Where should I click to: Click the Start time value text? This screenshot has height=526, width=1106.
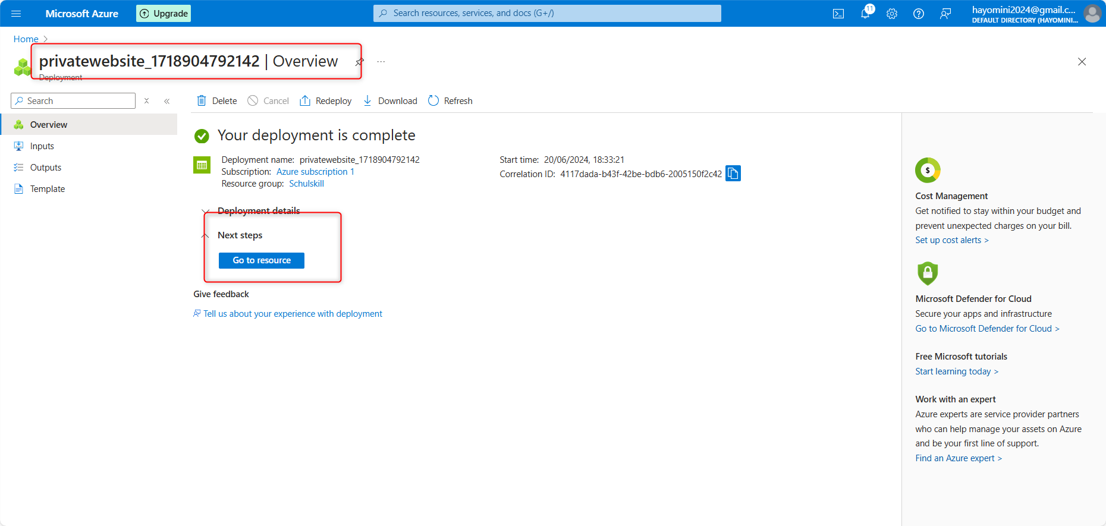tap(584, 160)
